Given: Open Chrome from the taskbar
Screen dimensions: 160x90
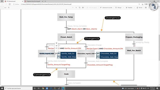Looking at the screenshot, I should (43, 88).
